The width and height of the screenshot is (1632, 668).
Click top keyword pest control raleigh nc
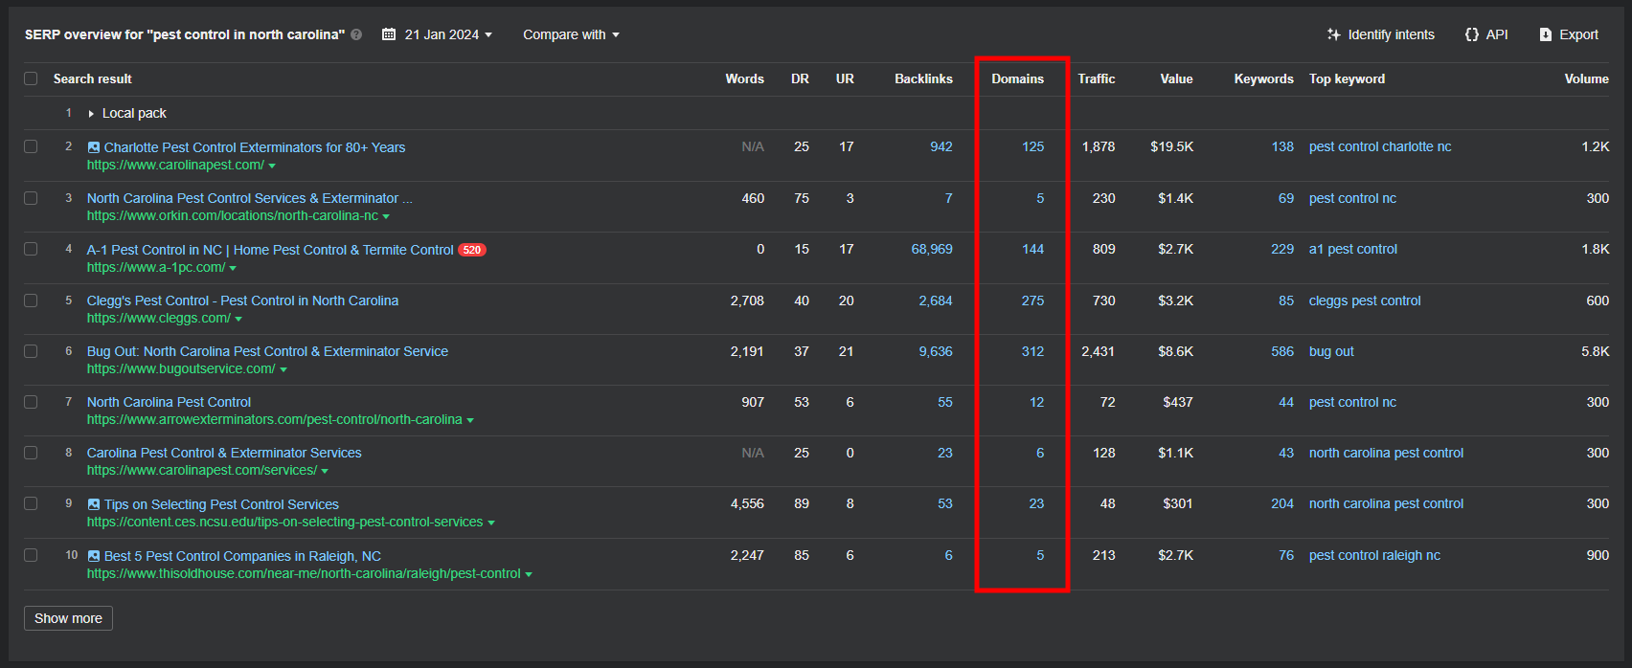pyautogui.click(x=1374, y=555)
